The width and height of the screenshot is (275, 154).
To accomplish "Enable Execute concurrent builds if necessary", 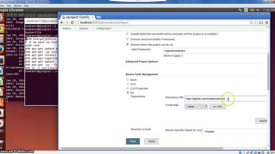I will point(127,39).
